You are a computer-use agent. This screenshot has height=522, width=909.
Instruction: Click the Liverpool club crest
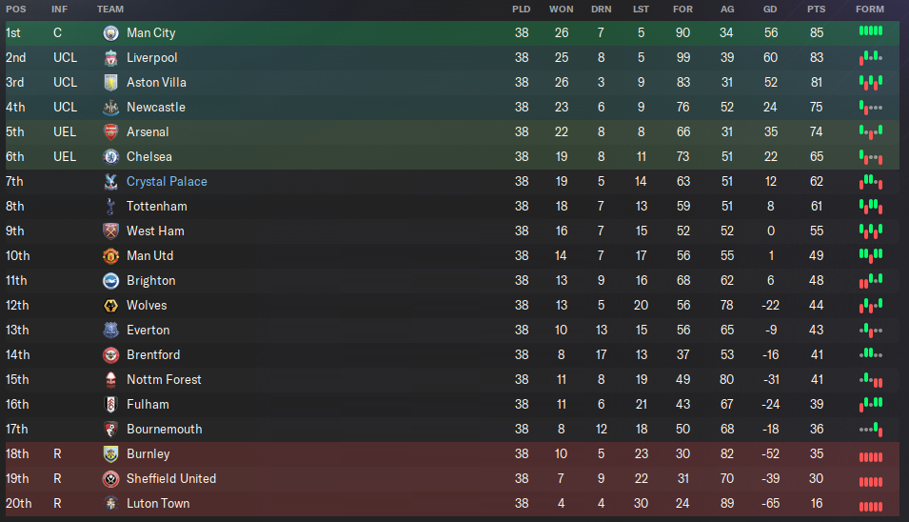(110, 58)
